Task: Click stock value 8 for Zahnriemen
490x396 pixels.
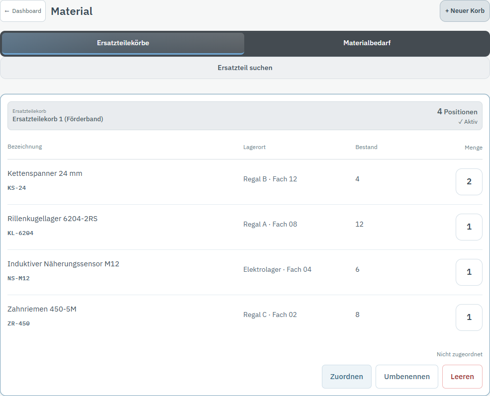Action: pos(357,315)
